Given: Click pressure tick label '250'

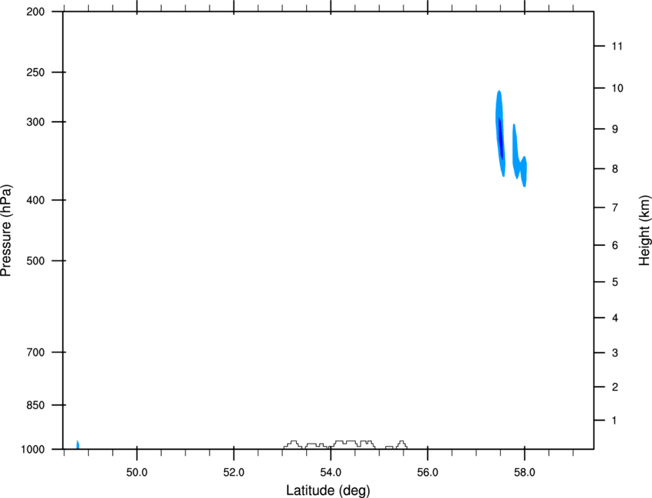Looking at the screenshot, I should point(35,72).
